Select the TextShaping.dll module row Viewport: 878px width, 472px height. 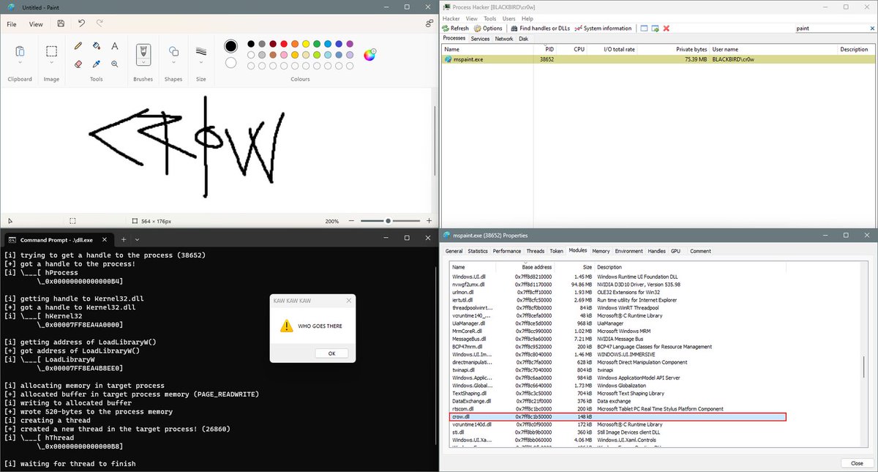[x=618, y=393]
